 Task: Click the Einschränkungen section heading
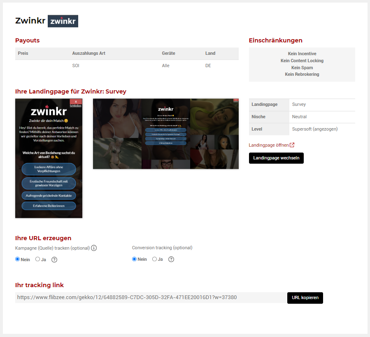point(276,40)
